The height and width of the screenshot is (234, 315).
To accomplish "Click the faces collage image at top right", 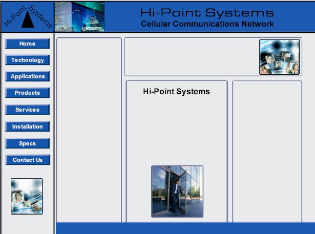I will click(280, 57).
